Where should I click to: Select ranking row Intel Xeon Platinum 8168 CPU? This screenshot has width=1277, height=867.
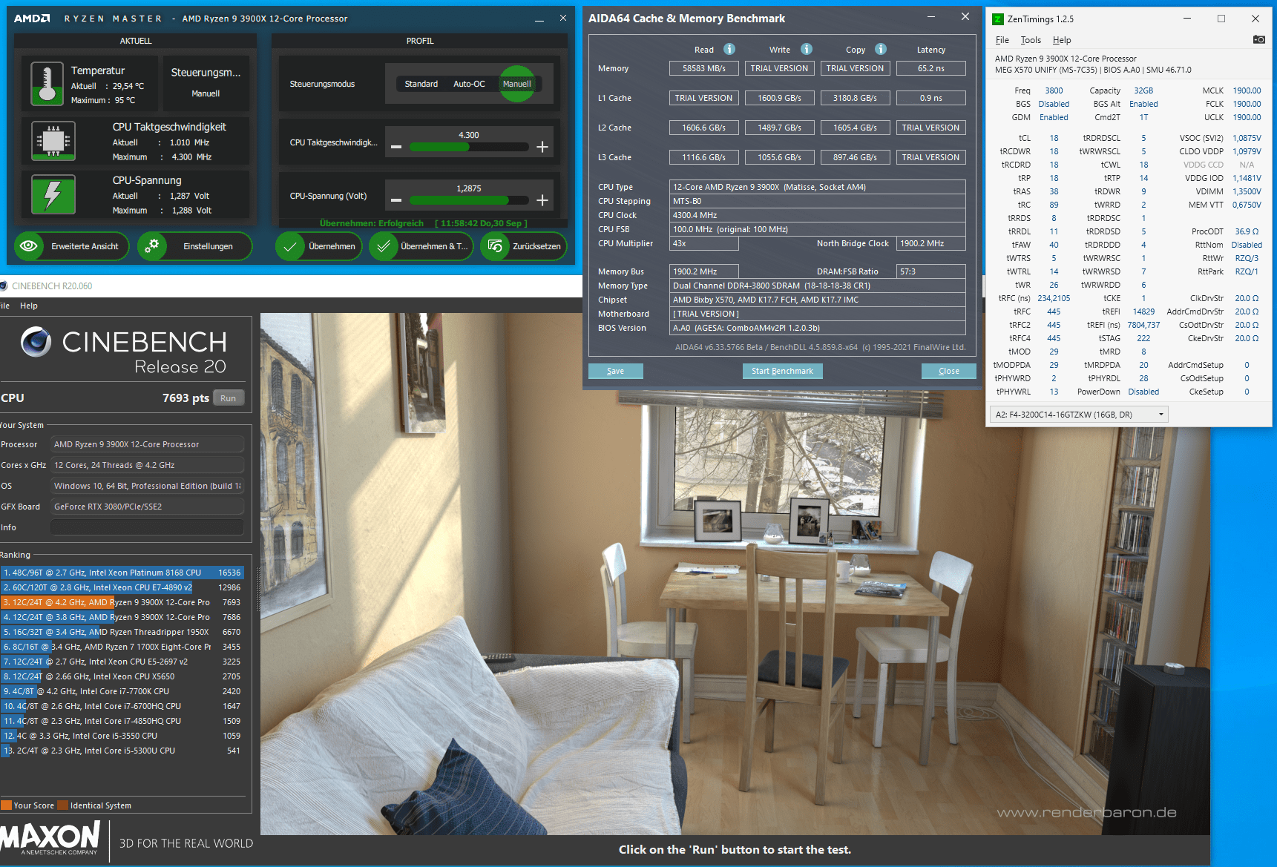[x=122, y=573]
